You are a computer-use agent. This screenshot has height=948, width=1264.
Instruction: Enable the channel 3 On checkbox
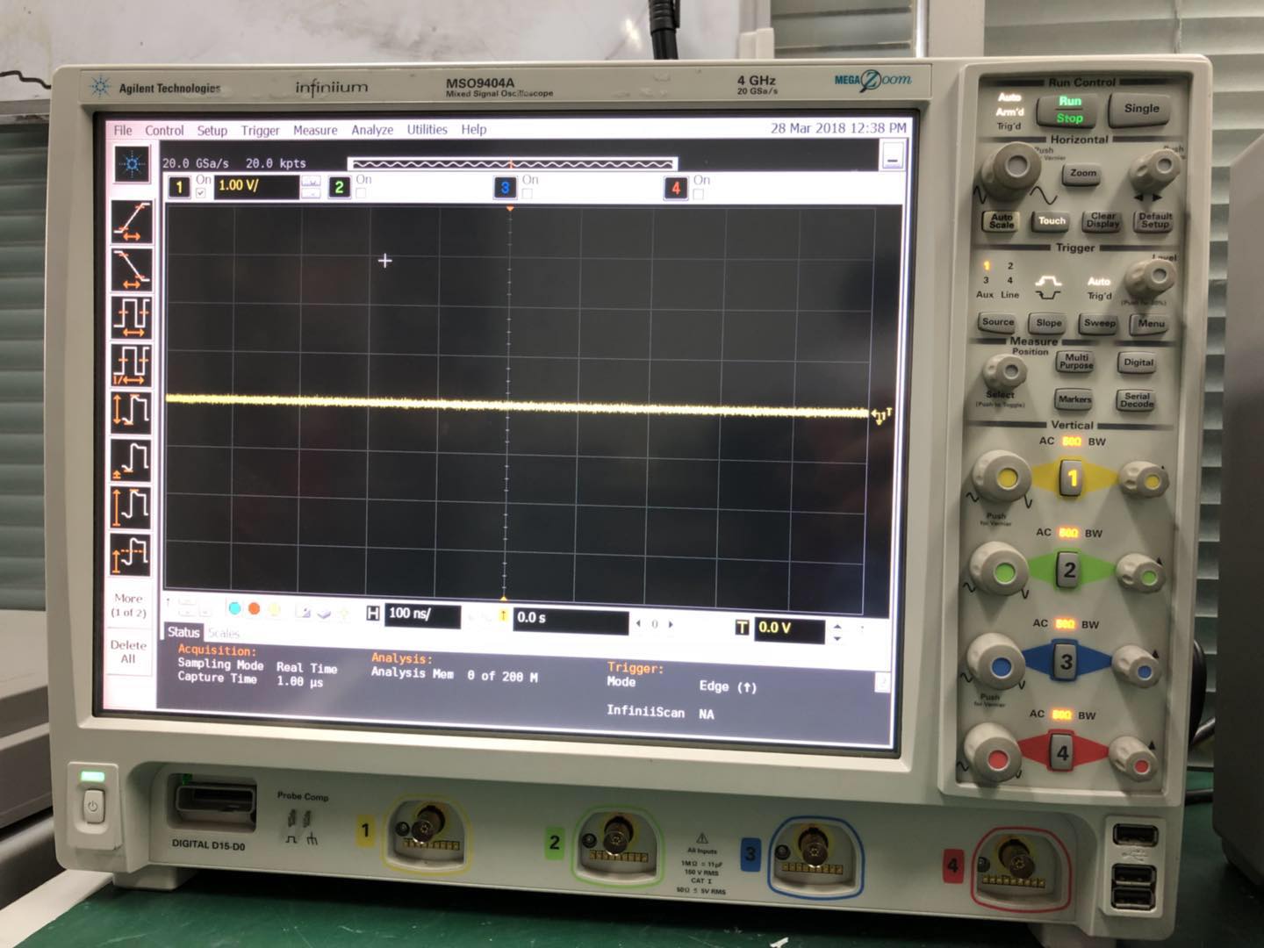pyautogui.click(x=527, y=193)
